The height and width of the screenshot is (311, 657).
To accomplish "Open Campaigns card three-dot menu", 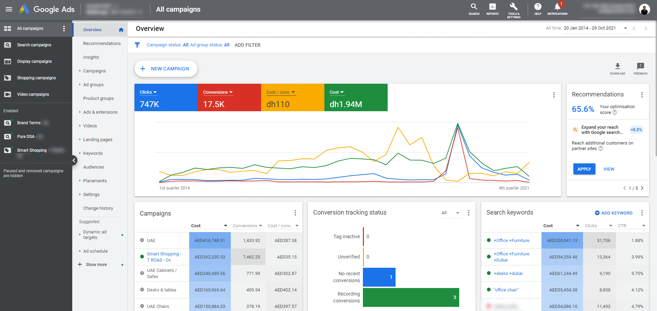I will pos(295,213).
